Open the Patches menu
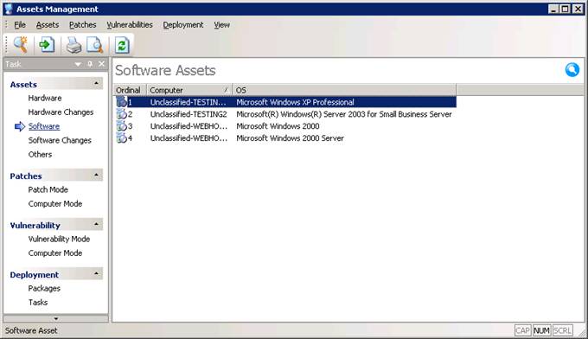The height and width of the screenshot is (339, 588). tap(82, 25)
